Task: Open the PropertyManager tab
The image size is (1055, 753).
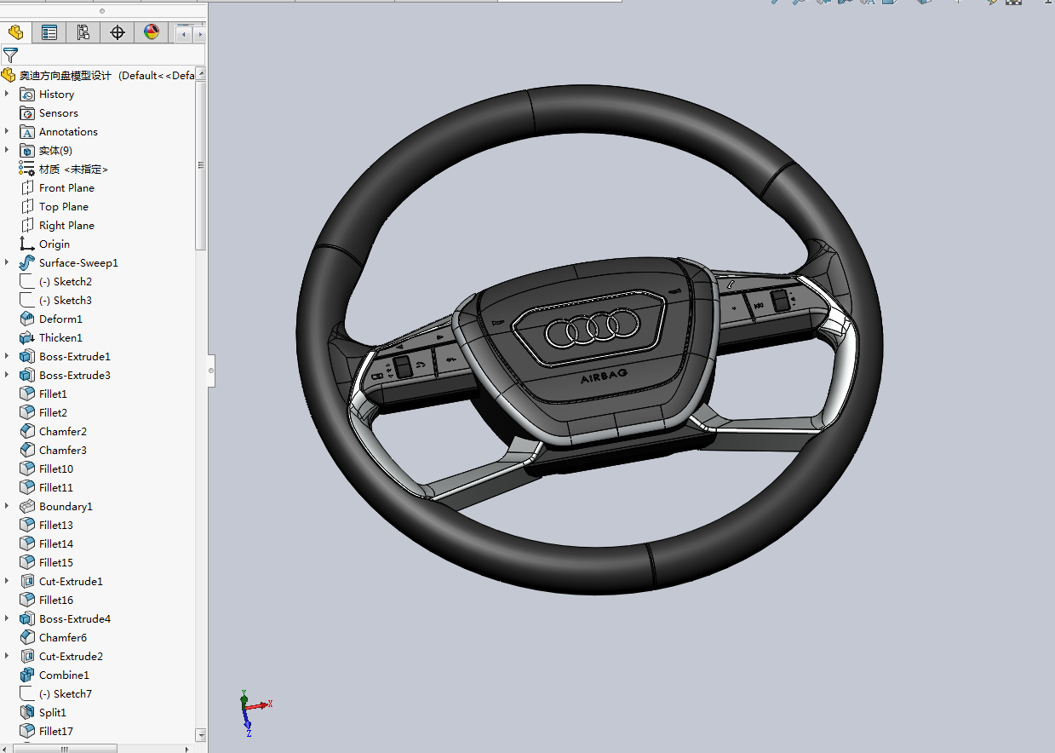Action: point(49,32)
